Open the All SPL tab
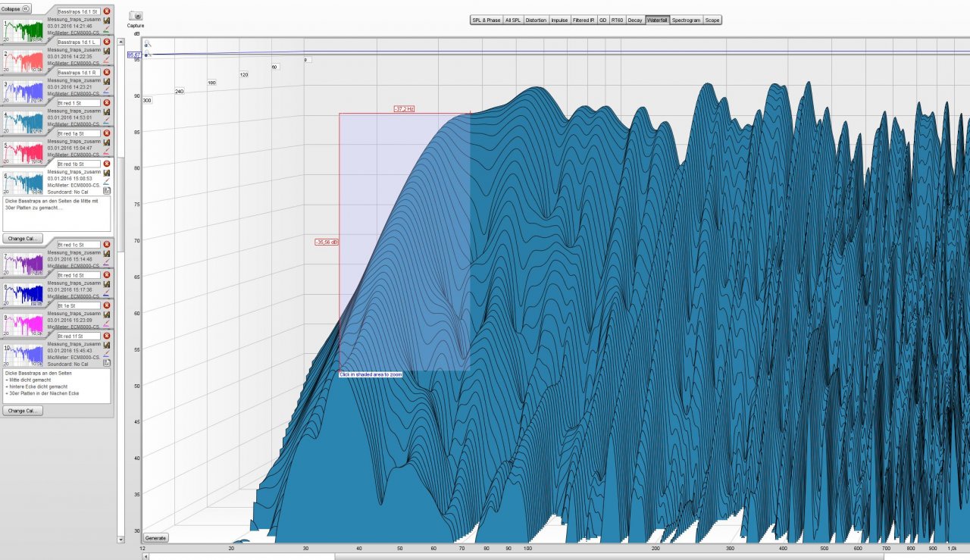The height and width of the screenshot is (560, 970). tap(512, 20)
